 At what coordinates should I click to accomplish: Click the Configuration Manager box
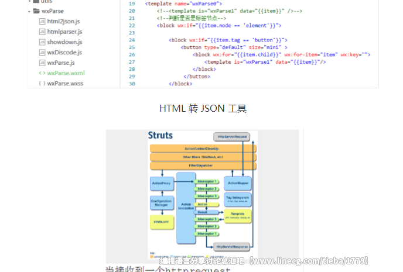click(162, 203)
